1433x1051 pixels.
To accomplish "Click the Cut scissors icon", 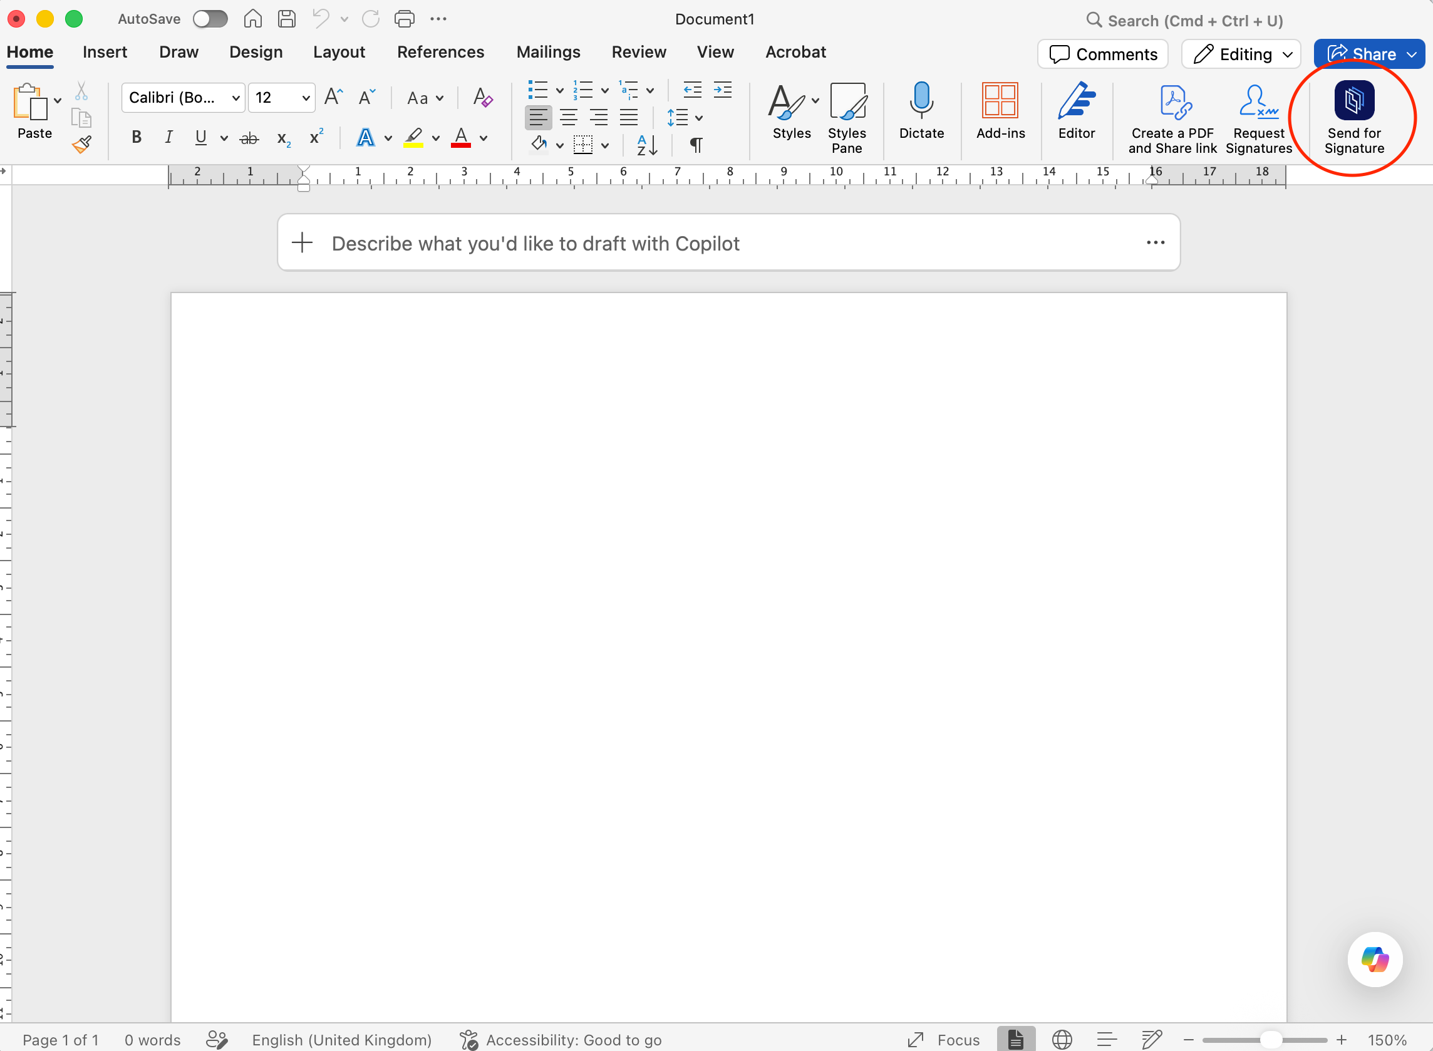I will point(81,91).
